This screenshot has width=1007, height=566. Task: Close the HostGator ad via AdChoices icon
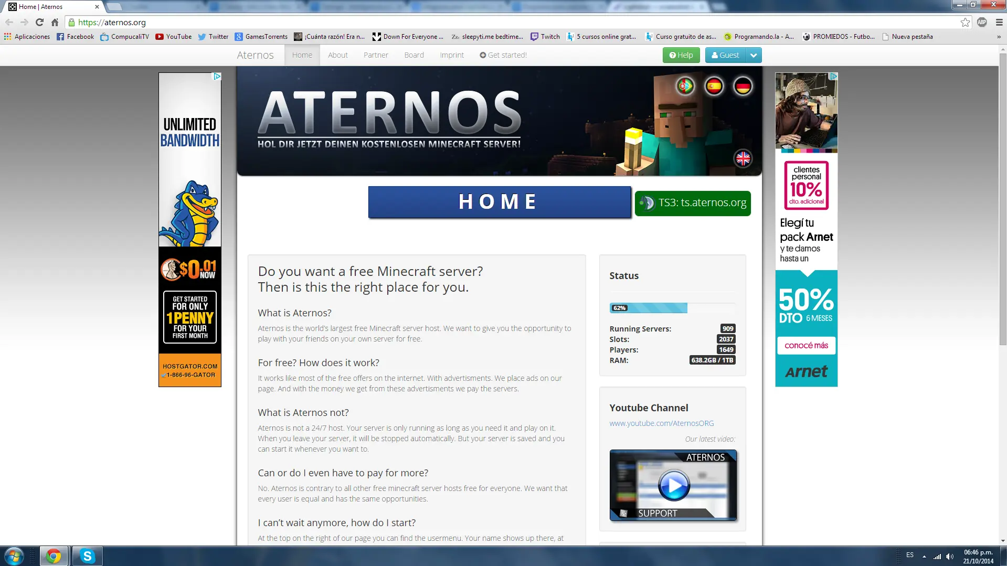tap(216, 77)
